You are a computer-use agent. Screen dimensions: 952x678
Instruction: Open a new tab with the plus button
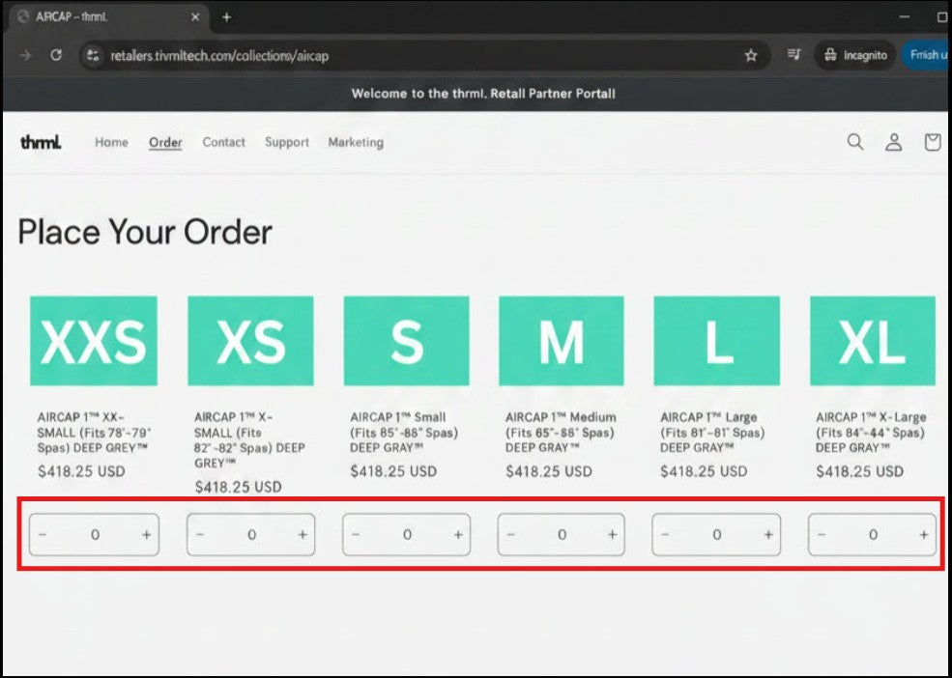[x=226, y=17]
